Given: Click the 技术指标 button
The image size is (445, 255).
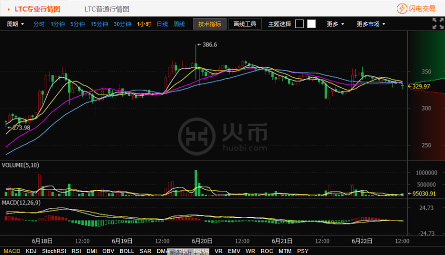Looking at the screenshot, I should tap(209, 24).
